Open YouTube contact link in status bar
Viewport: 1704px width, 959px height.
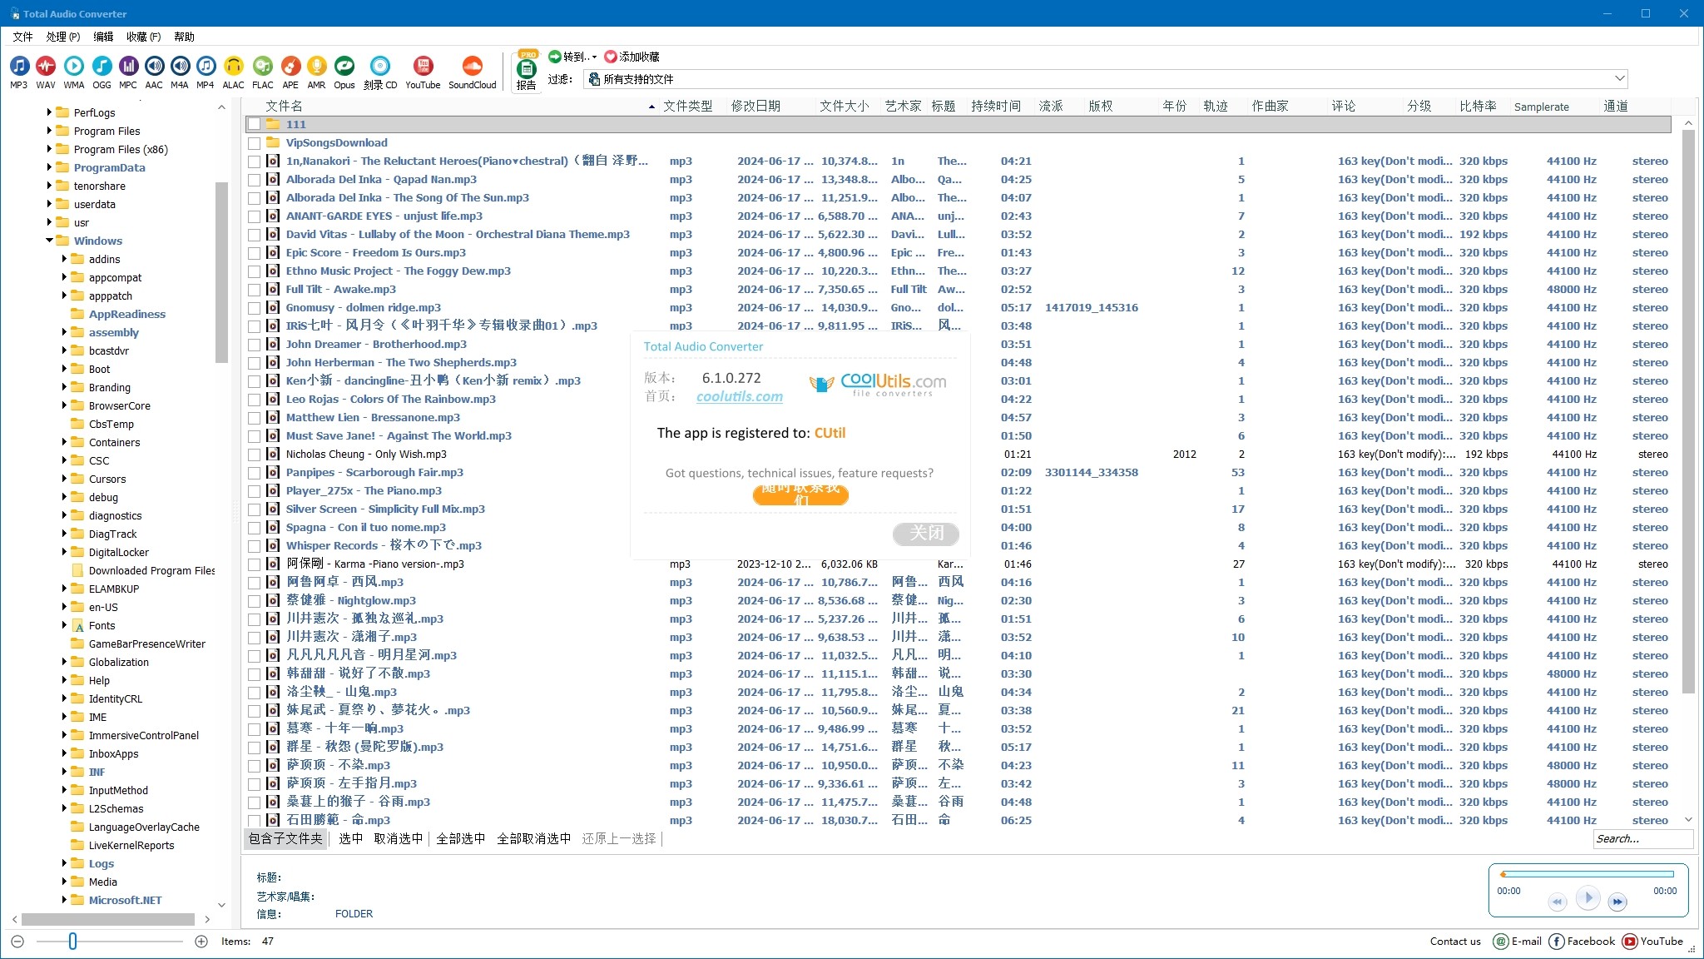click(x=1652, y=942)
